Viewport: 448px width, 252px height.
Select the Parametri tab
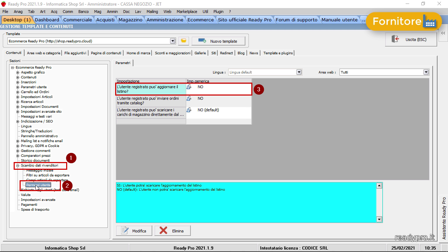coord(123,63)
